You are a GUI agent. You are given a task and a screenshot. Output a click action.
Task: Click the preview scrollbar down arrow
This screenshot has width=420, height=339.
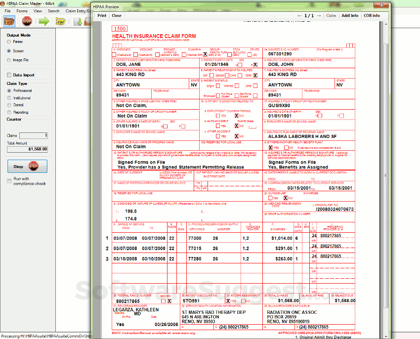[x=386, y=337]
